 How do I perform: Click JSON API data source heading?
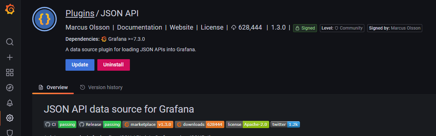[119, 109]
